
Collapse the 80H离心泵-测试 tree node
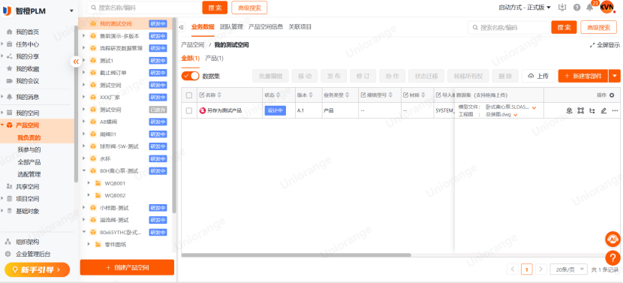point(84,171)
